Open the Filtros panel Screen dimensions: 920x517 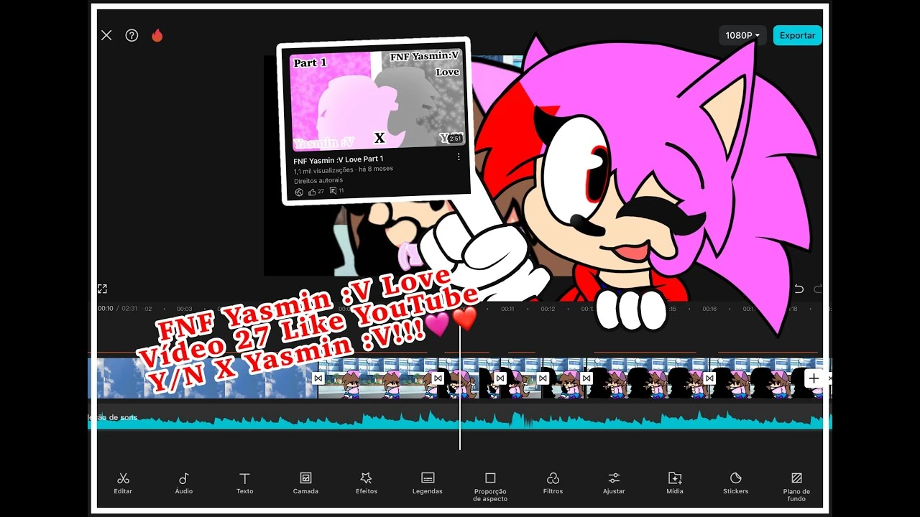pos(553,483)
